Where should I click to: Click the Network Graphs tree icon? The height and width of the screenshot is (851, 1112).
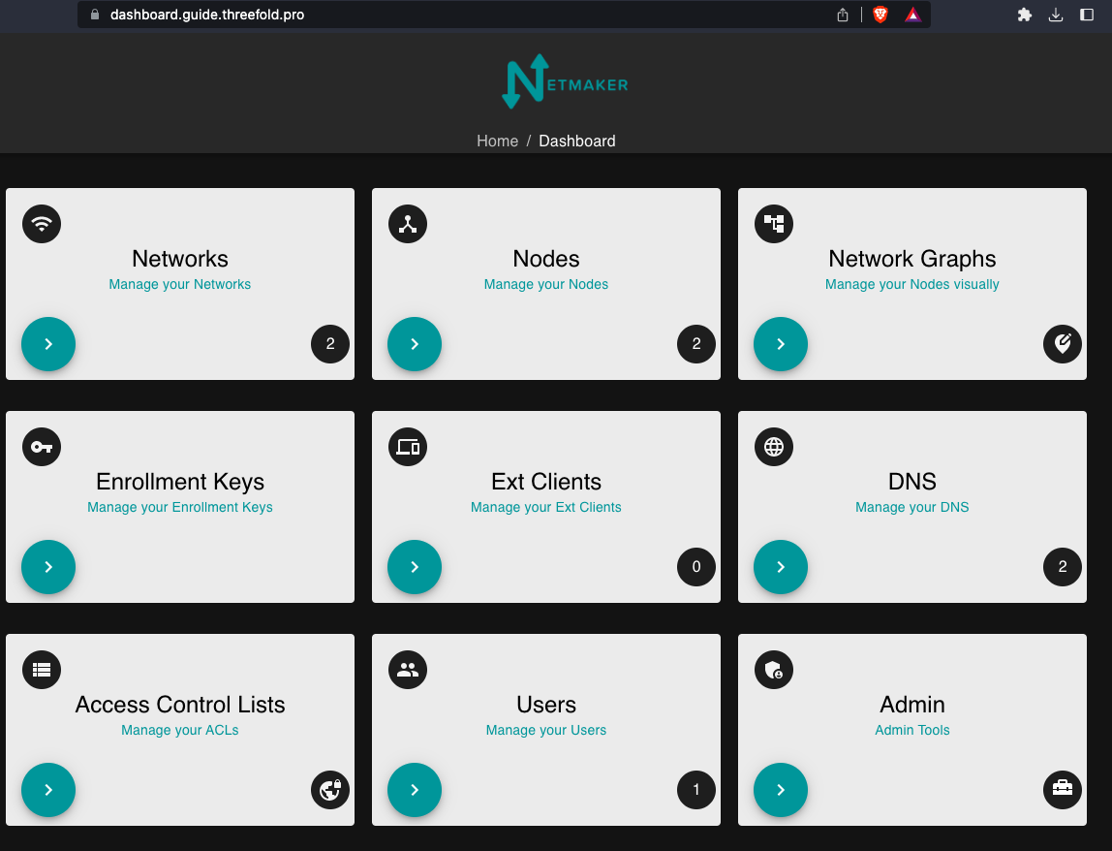point(774,224)
